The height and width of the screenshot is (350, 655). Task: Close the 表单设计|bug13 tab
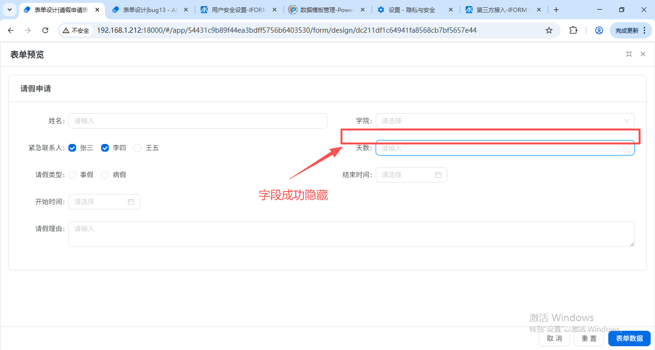tap(186, 10)
